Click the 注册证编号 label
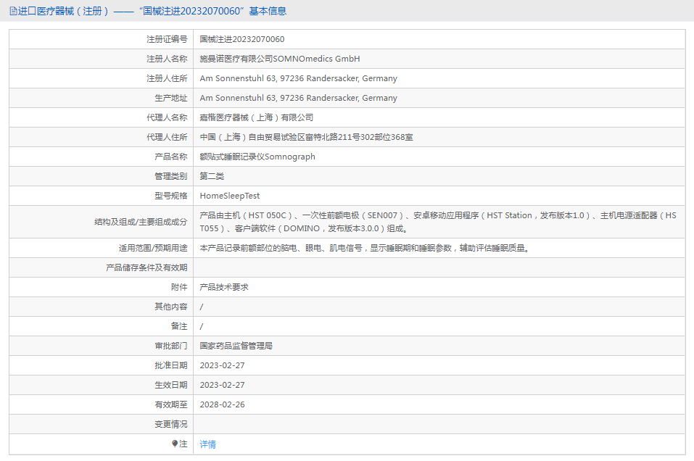This screenshot has height=461, width=694. [x=167, y=39]
